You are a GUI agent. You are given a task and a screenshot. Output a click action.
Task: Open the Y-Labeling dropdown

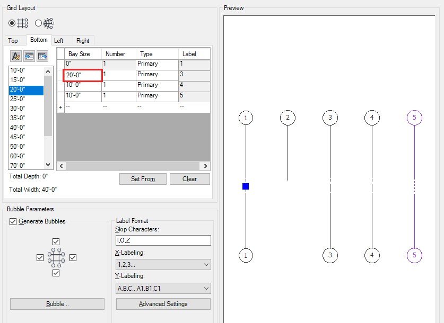coord(163,289)
